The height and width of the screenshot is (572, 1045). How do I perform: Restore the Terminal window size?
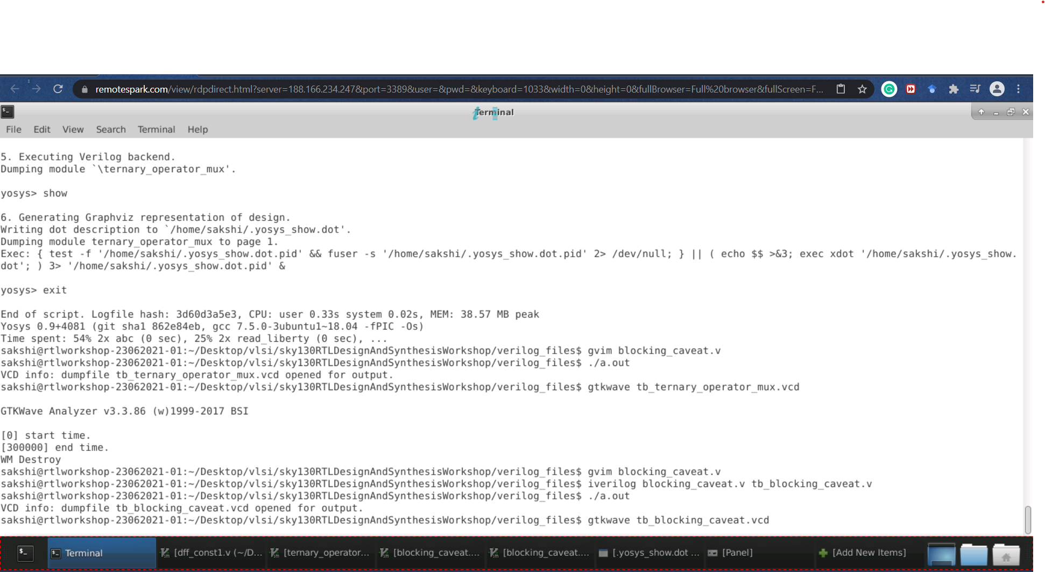click(x=1011, y=112)
